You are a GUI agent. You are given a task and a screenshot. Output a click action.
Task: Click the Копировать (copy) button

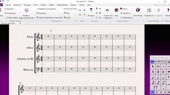(10, 13)
